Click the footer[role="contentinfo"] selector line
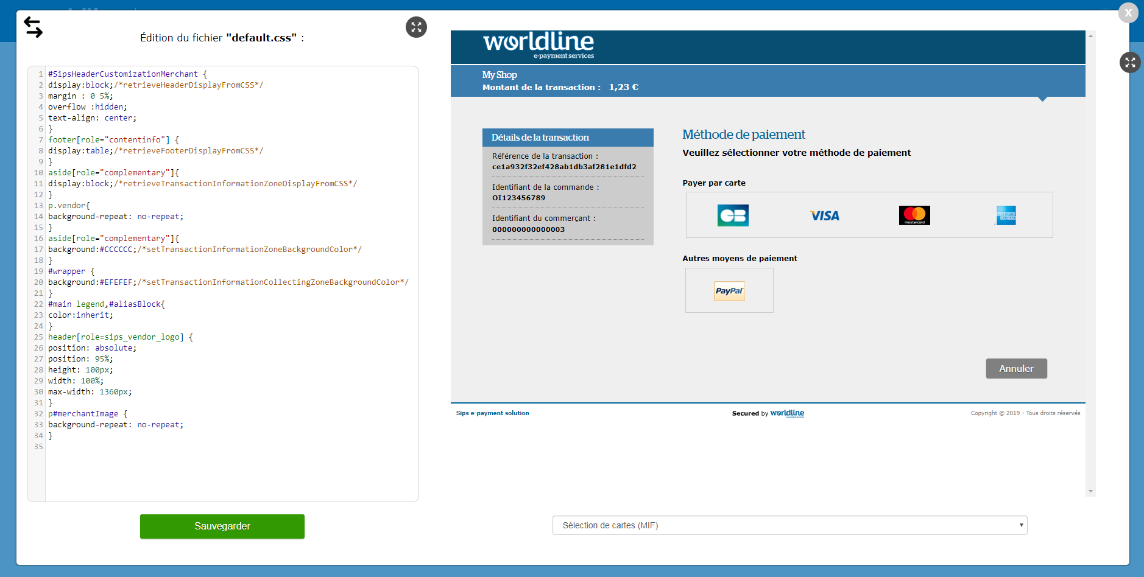Screen dimensions: 1144x577 click(x=114, y=140)
